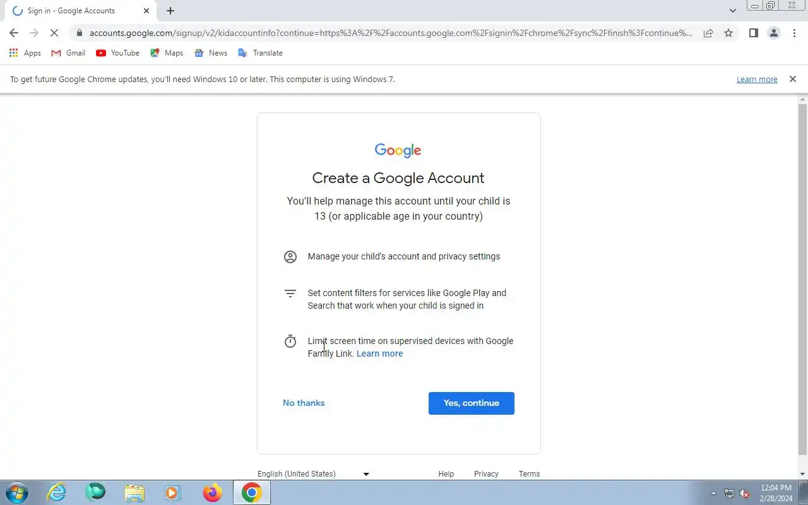Open a new tab with plus button
808x505 pixels.
pyautogui.click(x=170, y=11)
